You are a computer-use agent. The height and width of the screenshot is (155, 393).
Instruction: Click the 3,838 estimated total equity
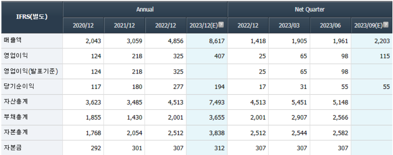217,133
